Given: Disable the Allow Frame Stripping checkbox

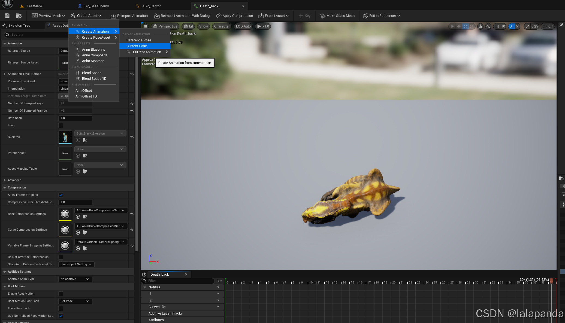Looking at the screenshot, I should point(61,195).
